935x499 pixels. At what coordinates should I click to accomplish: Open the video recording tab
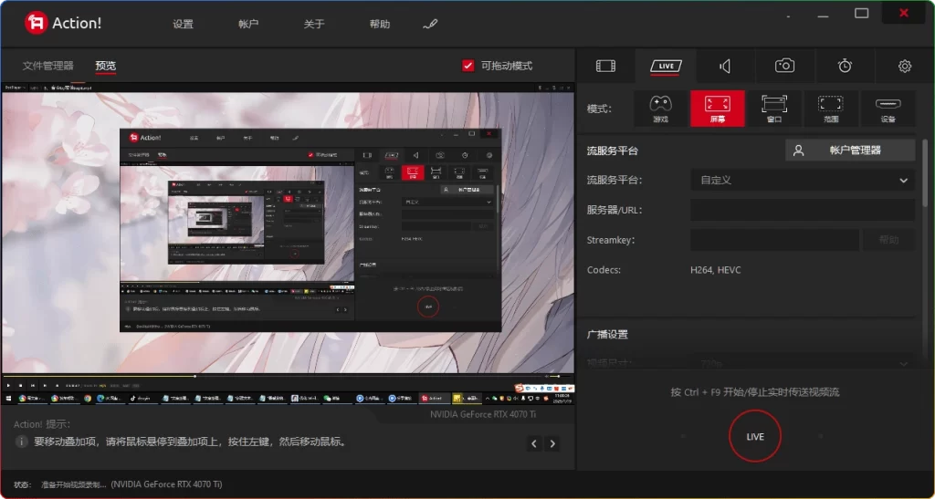[x=605, y=66]
